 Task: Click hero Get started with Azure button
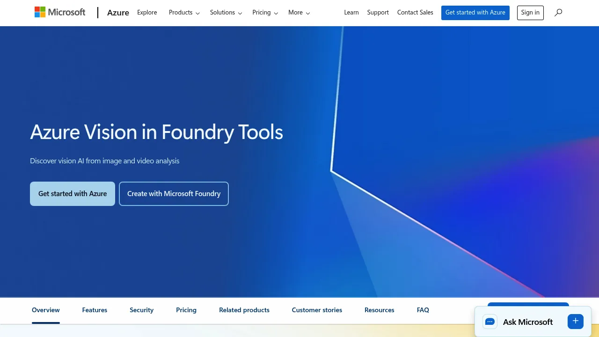pos(73,194)
